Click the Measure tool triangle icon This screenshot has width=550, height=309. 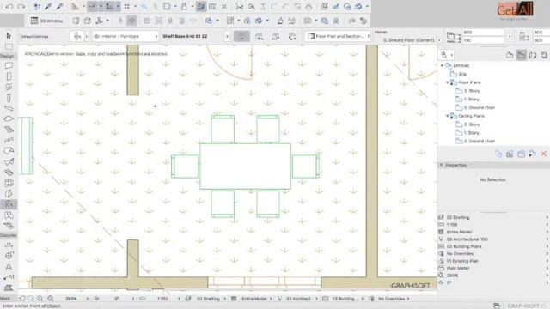(75, 6)
